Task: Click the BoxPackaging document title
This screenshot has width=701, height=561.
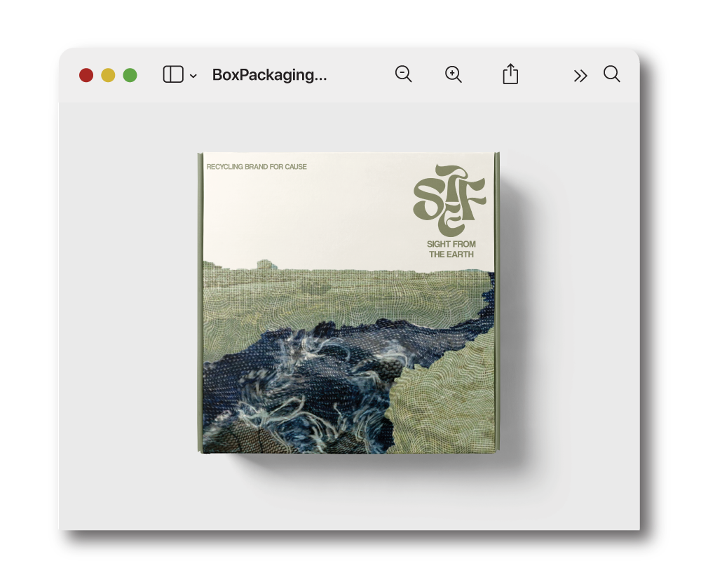Action: tap(269, 75)
